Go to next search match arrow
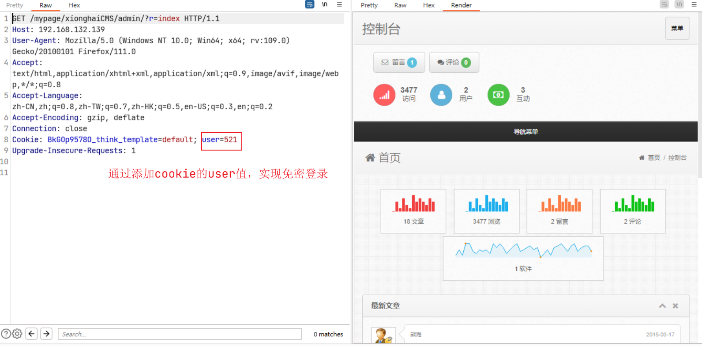Screen dimensions: 702x346 tap(46, 334)
